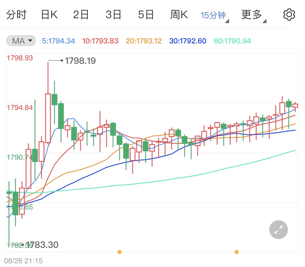Click the first orange timeline dot marker
The width and height of the screenshot is (305, 267).
point(120,252)
